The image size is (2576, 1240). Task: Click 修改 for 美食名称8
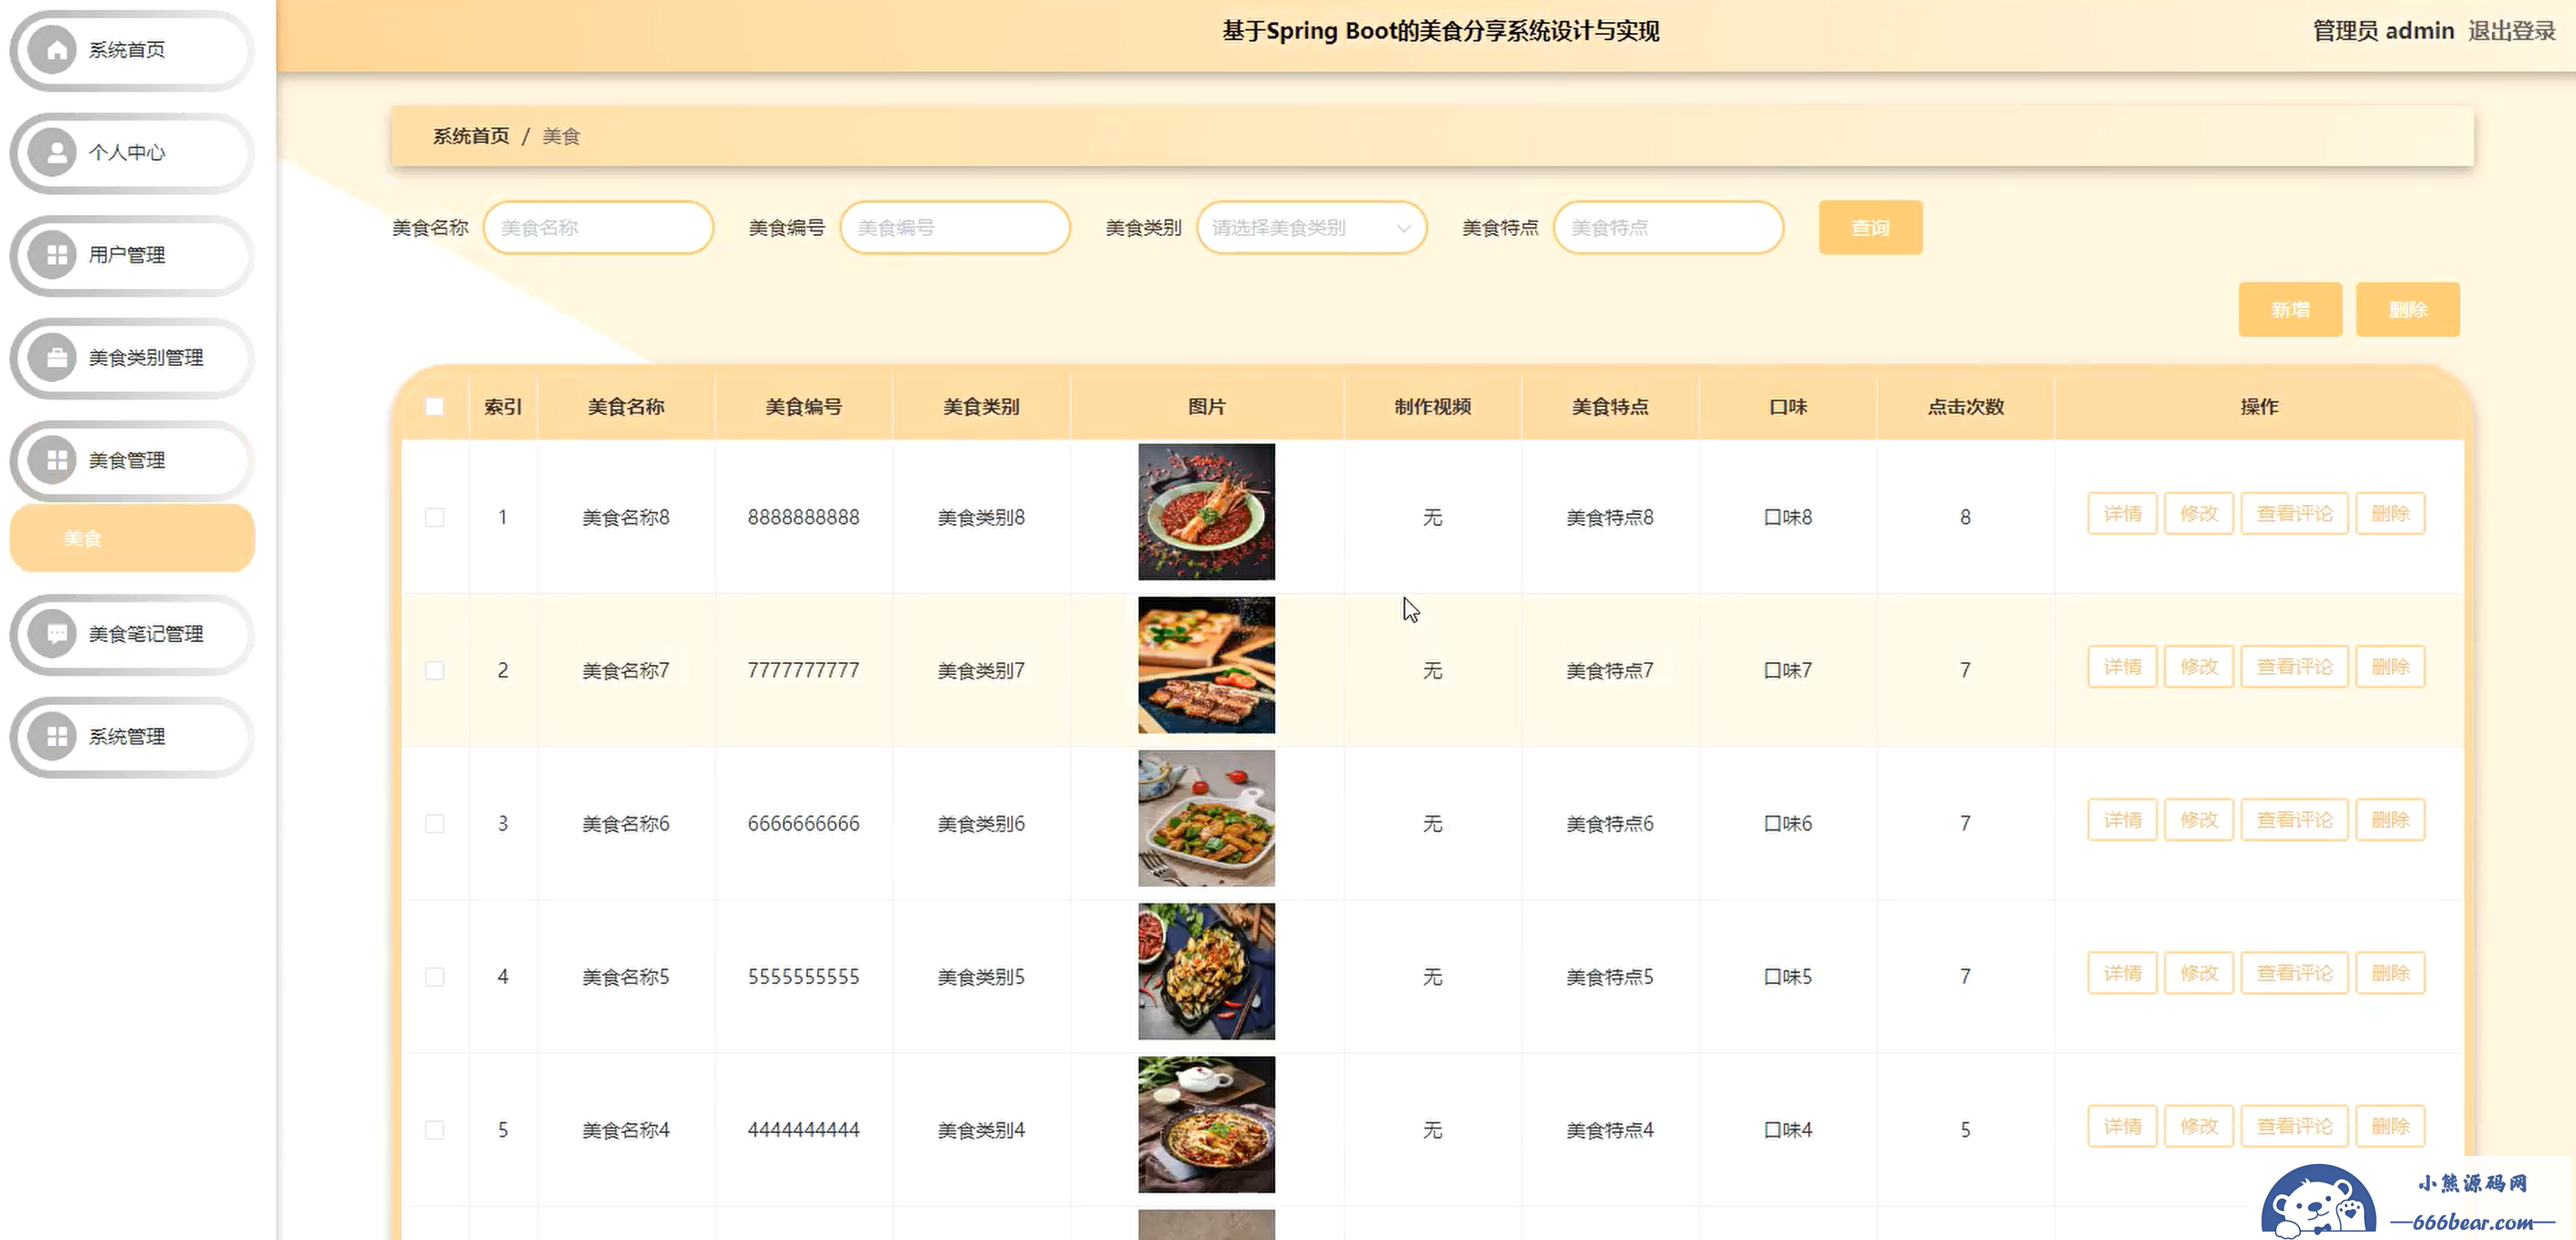2199,514
